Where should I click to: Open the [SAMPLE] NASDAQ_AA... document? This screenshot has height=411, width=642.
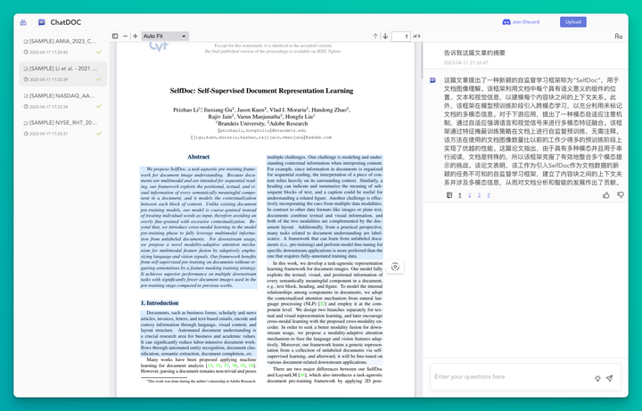pos(63,101)
